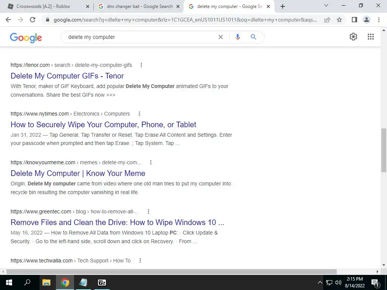Open more options for nytimes.com result
387x290 pixels.
pos(139,114)
